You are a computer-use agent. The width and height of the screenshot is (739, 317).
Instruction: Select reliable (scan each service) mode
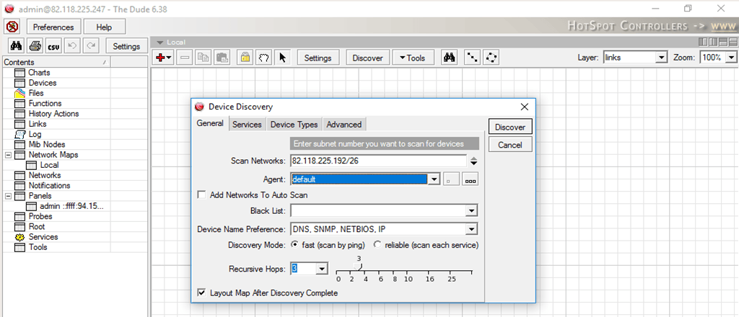pos(377,245)
